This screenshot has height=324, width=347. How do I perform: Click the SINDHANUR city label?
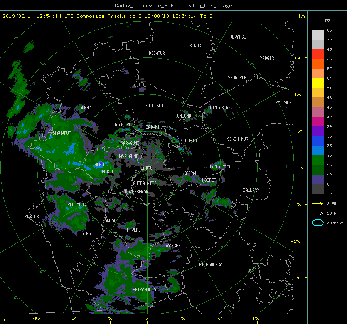pos(238,139)
